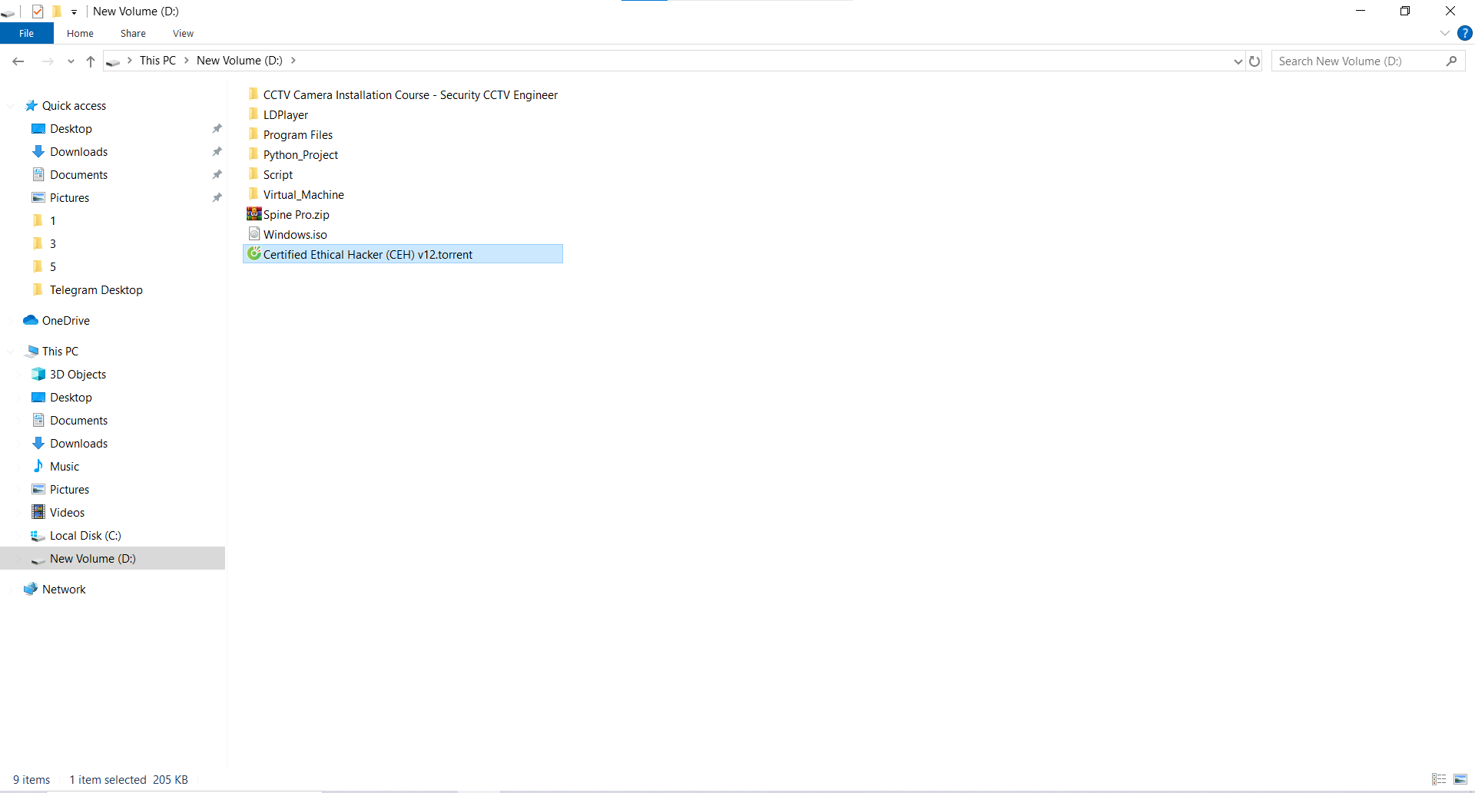Switch to Large icons view layout
This screenshot has width=1475, height=793.
point(1460,779)
